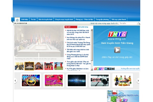153x102 pixels.
Task: Click scrolling Nhiệt liệt chào mừng ticker
Action: point(104,23)
